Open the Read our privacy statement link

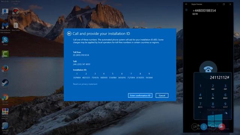click(x=85, y=84)
